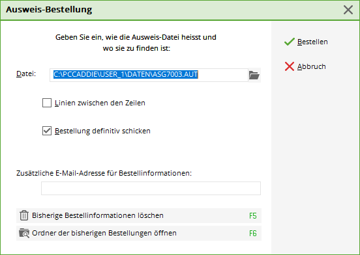Click the trash can icon for deleting order info

click(x=24, y=215)
